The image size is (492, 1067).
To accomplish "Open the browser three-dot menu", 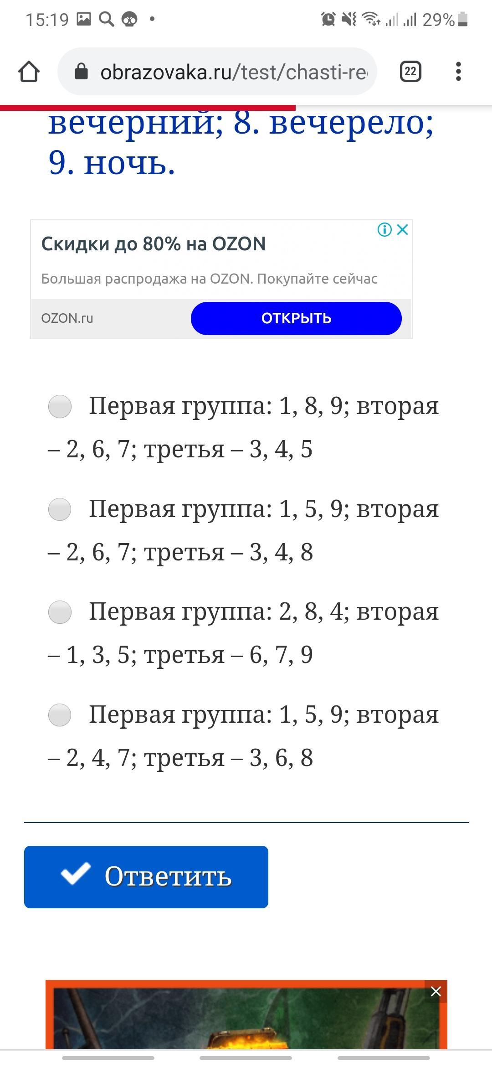I will [458, 72].
